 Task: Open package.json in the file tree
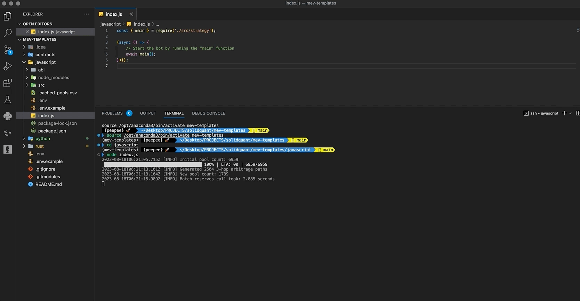(52, 131)
